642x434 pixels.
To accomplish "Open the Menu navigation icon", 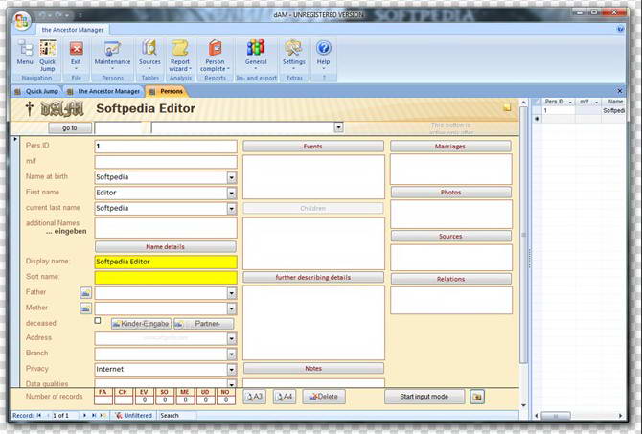I will point(25,53).
